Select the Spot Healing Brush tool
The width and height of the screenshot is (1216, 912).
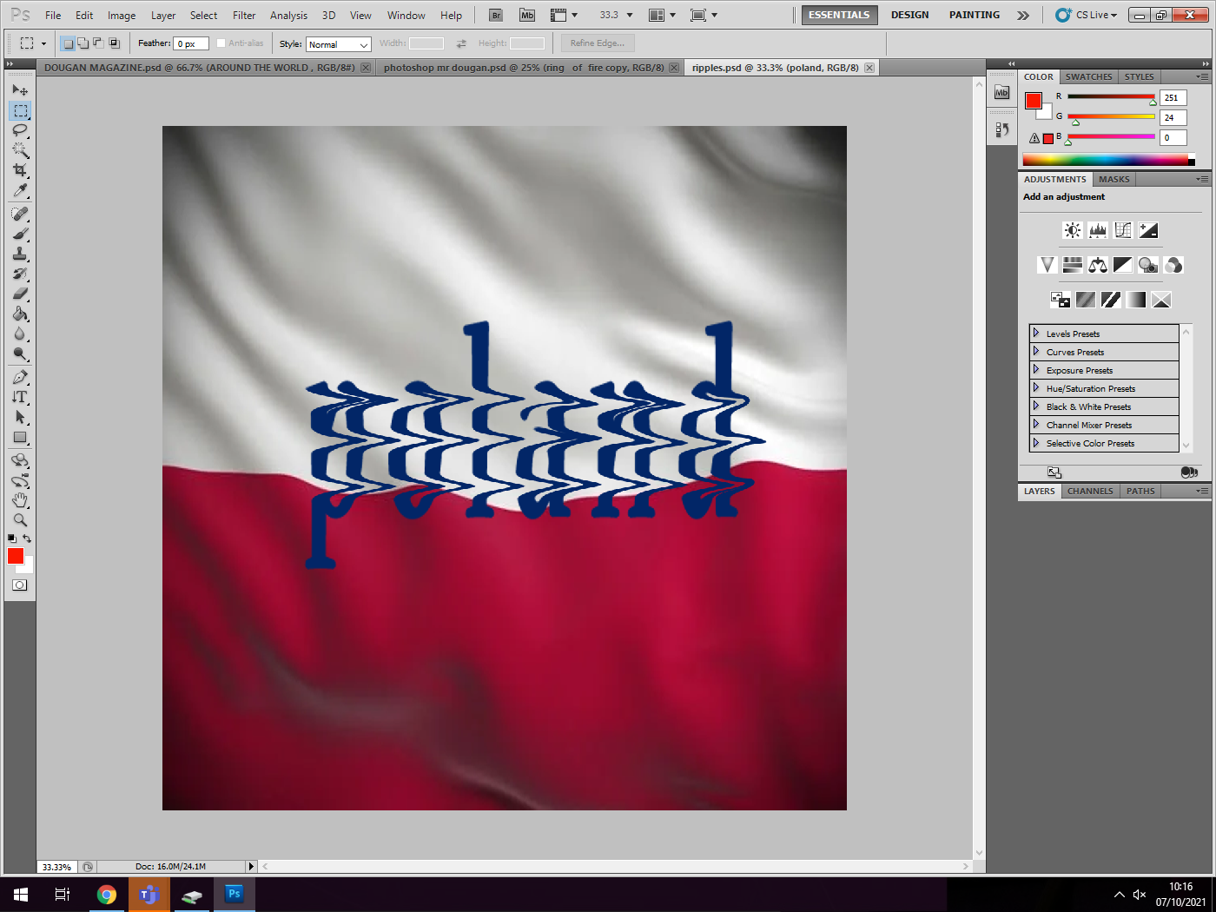pyautogui.click(x=20, y=214)
